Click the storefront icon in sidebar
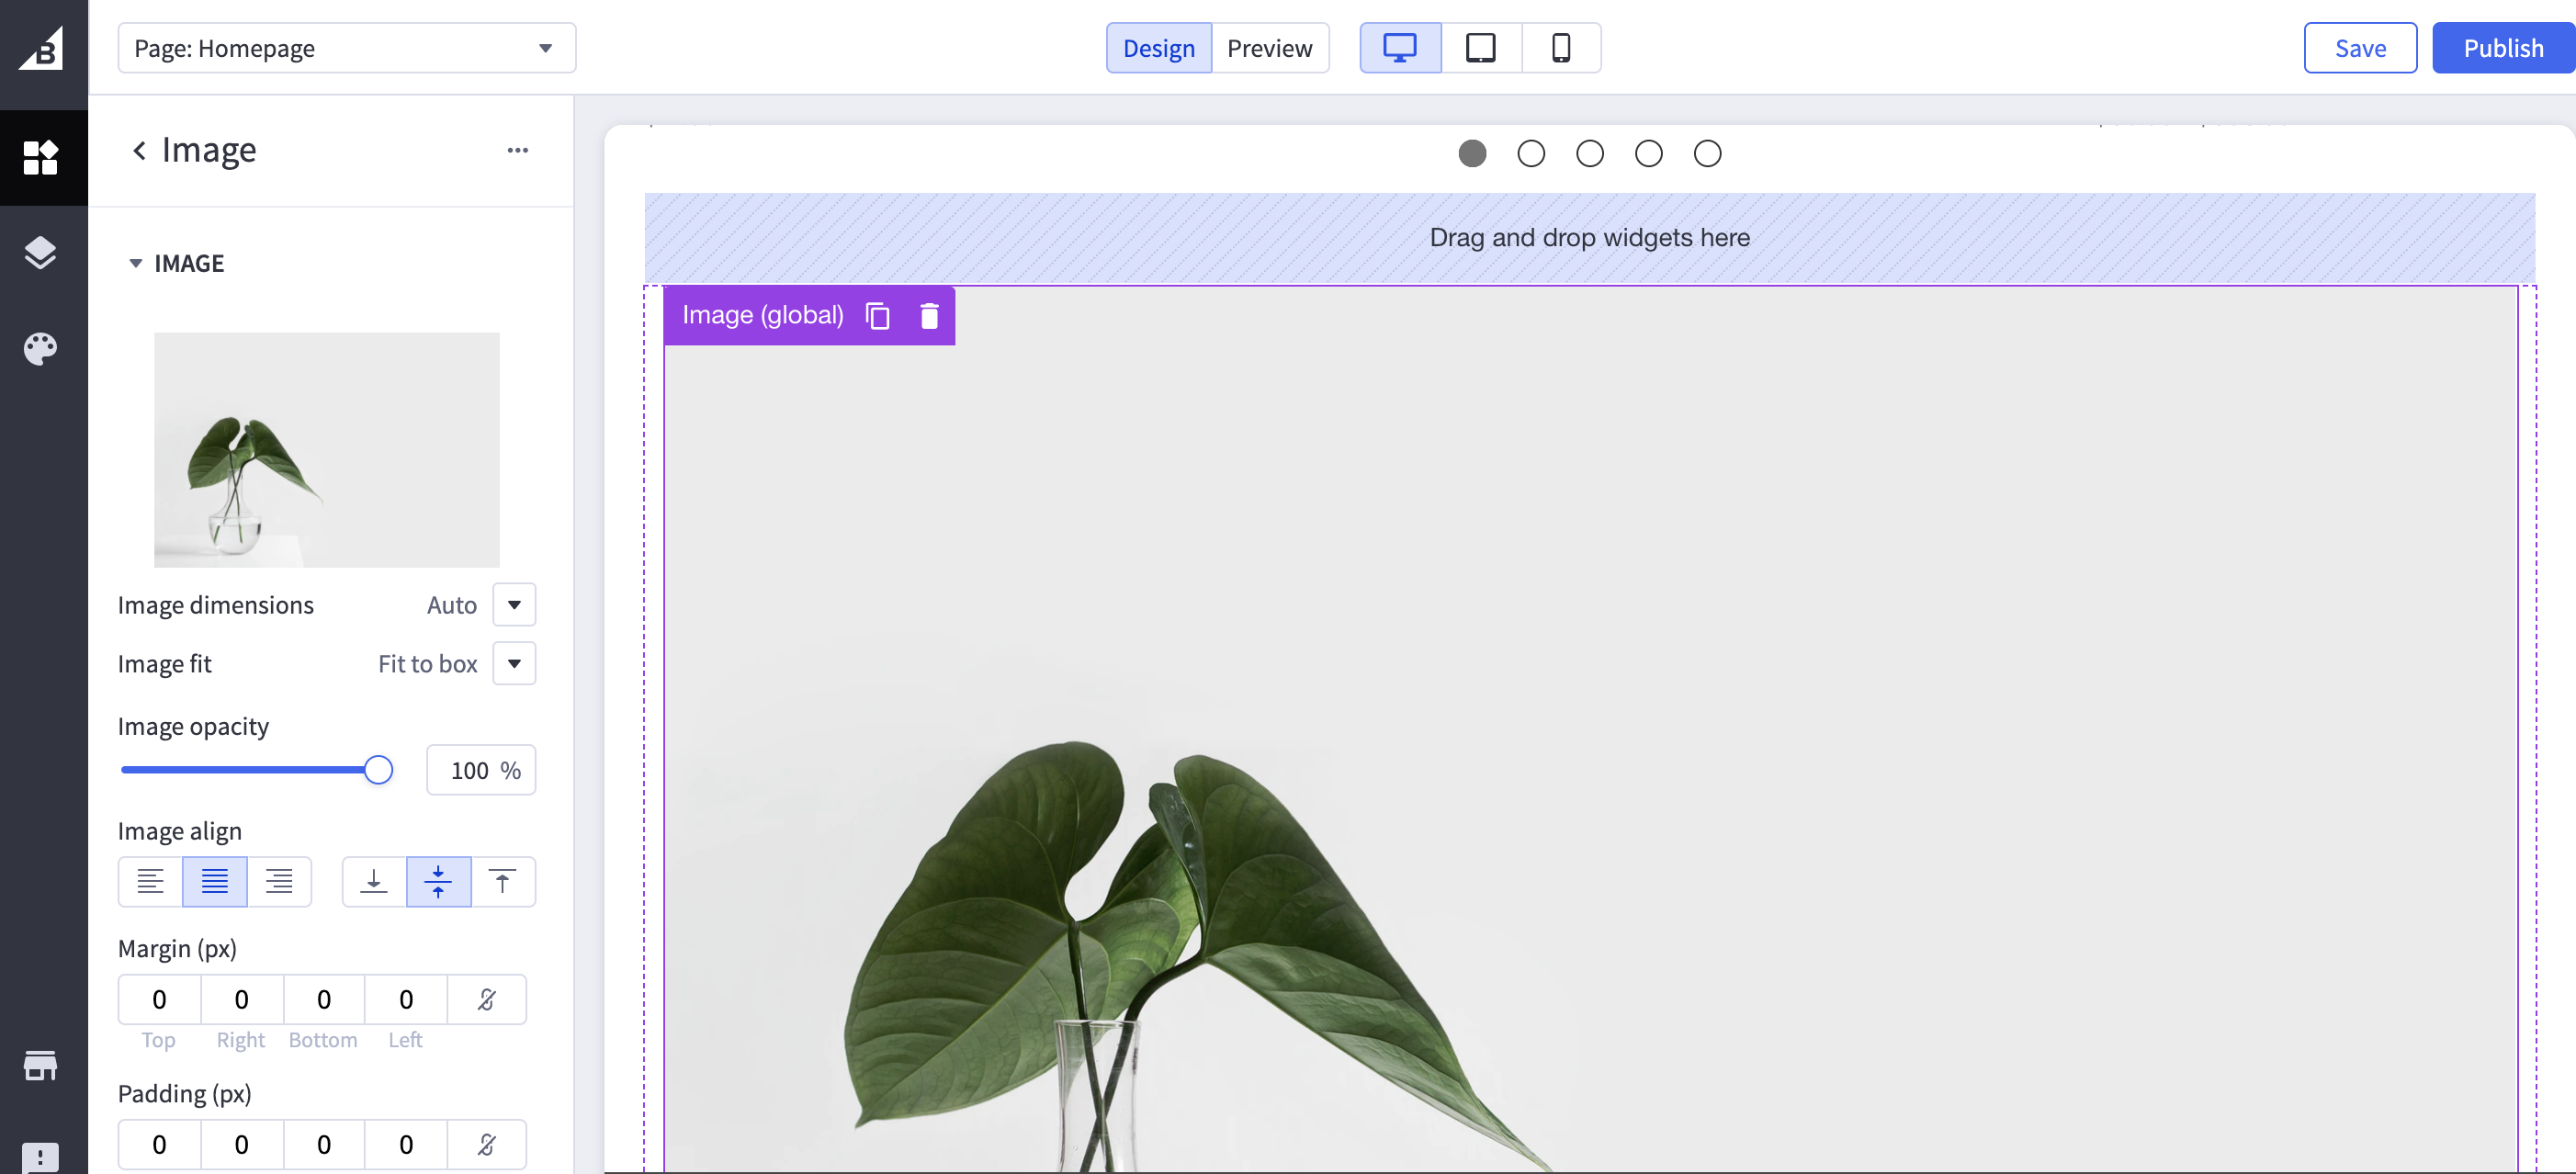 41,1066
